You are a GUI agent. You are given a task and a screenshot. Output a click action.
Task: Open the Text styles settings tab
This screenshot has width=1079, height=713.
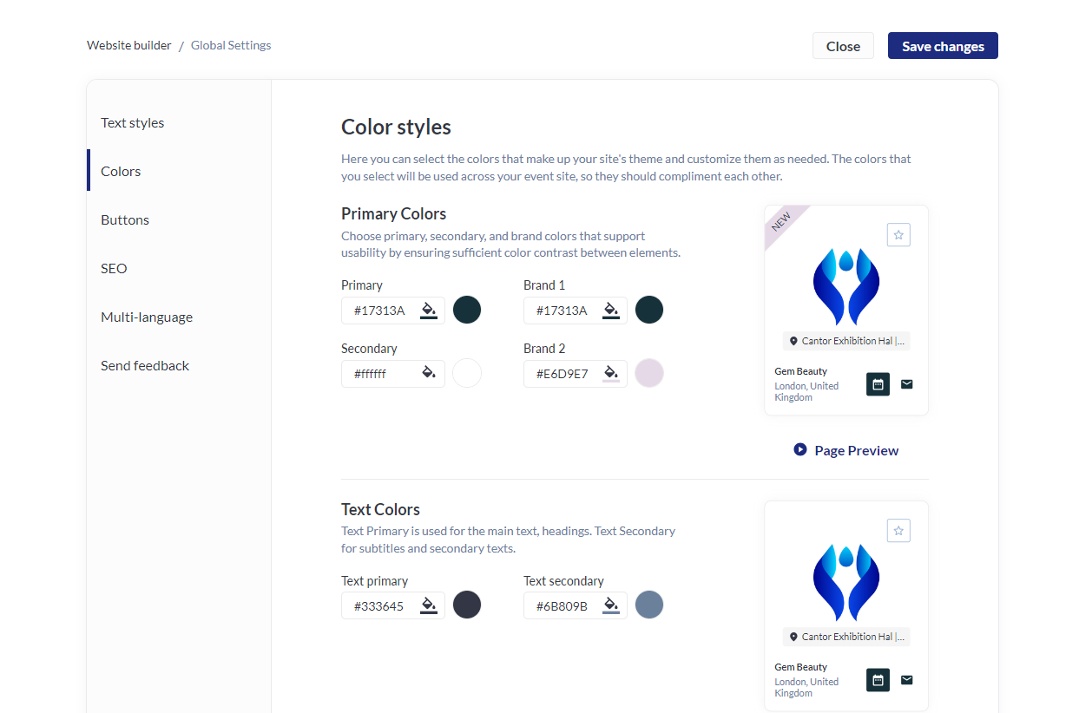pyautogui.click(x=133, y=123)
